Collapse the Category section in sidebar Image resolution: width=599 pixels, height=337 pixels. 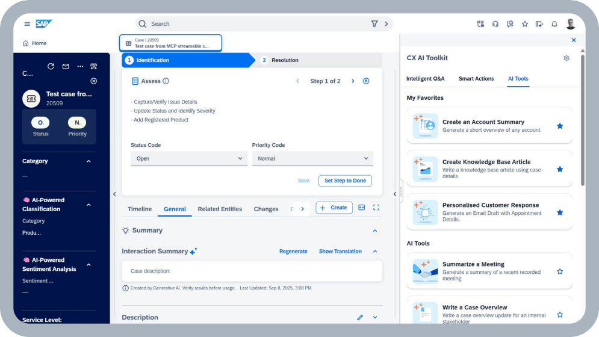pos(88,161)
